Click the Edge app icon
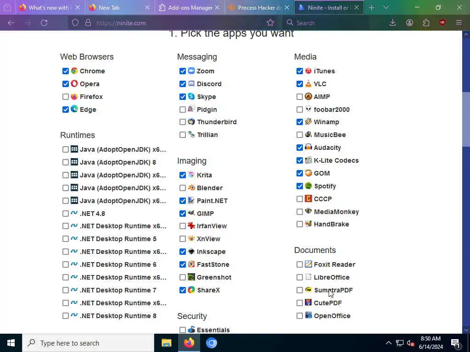This screenshot has height=352, width=470. point(74,109)
